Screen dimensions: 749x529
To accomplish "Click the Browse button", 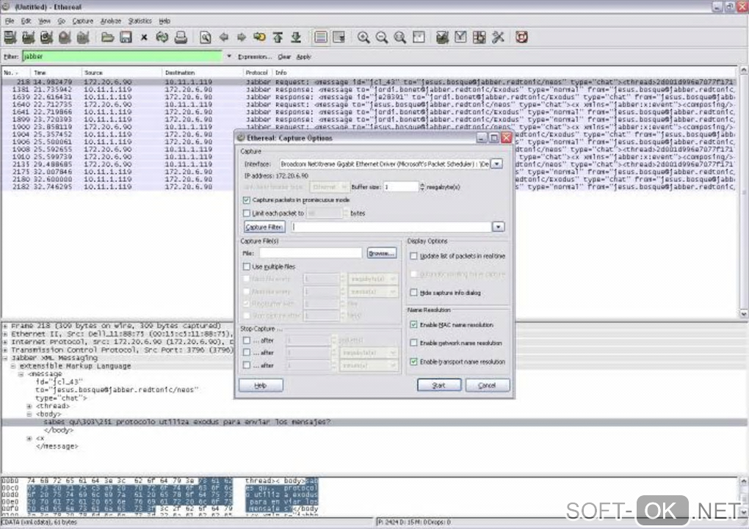I will (382, 253).
